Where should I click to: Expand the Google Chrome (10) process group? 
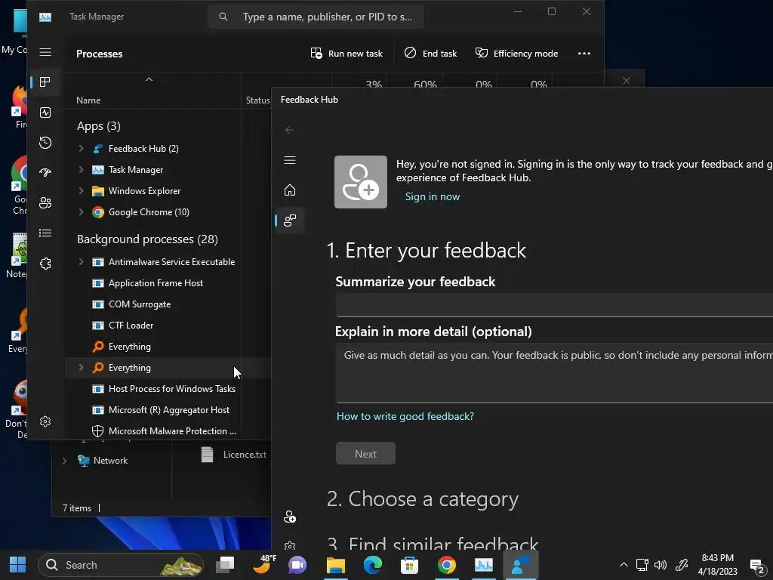tap(81, 212)
